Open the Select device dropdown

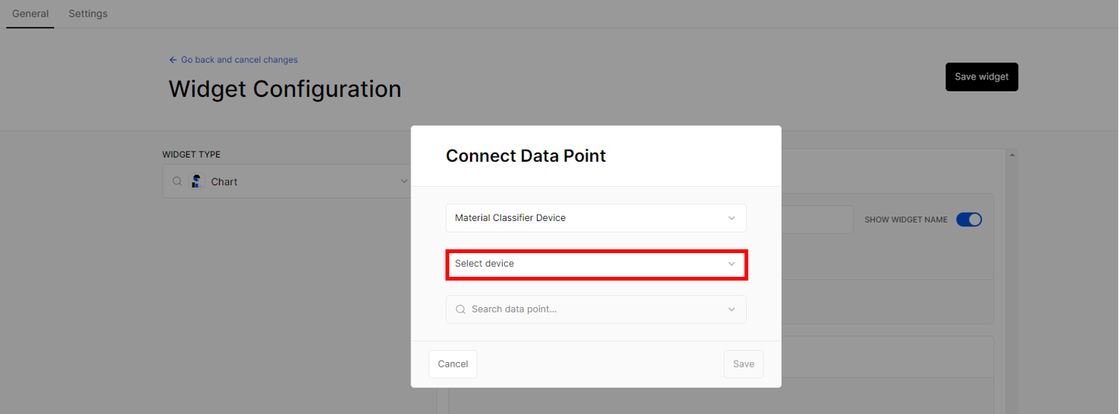(596, 264)
